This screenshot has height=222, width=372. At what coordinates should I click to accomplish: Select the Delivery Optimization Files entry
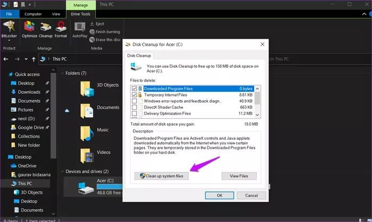167,113
